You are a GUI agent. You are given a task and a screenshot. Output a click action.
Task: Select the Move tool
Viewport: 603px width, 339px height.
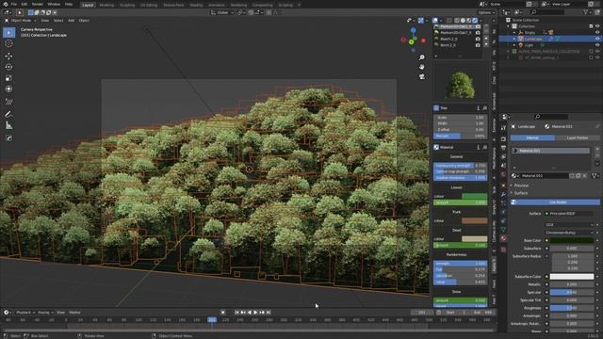8,56
